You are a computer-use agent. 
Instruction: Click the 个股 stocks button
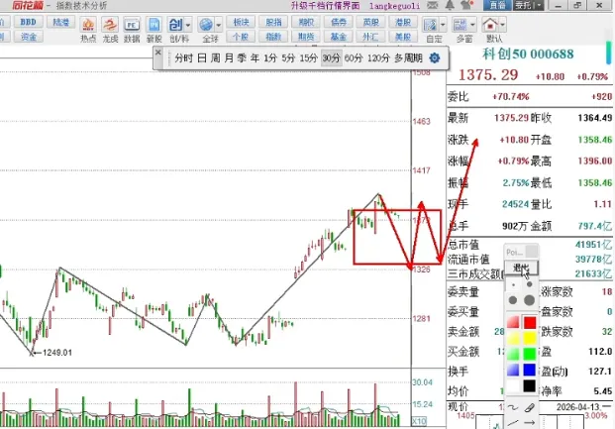[241, 37]
